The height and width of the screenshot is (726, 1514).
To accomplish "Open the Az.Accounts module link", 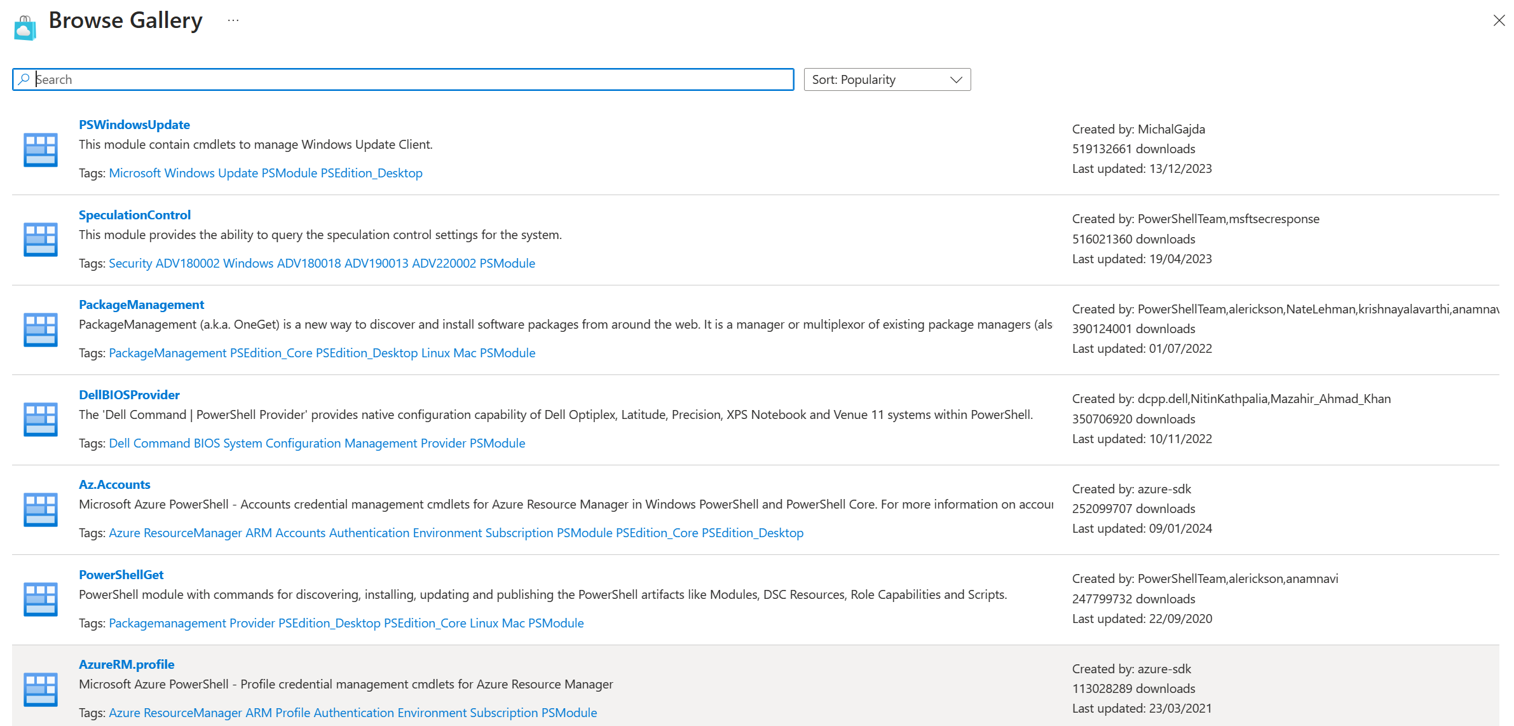I will coord(114,484).
